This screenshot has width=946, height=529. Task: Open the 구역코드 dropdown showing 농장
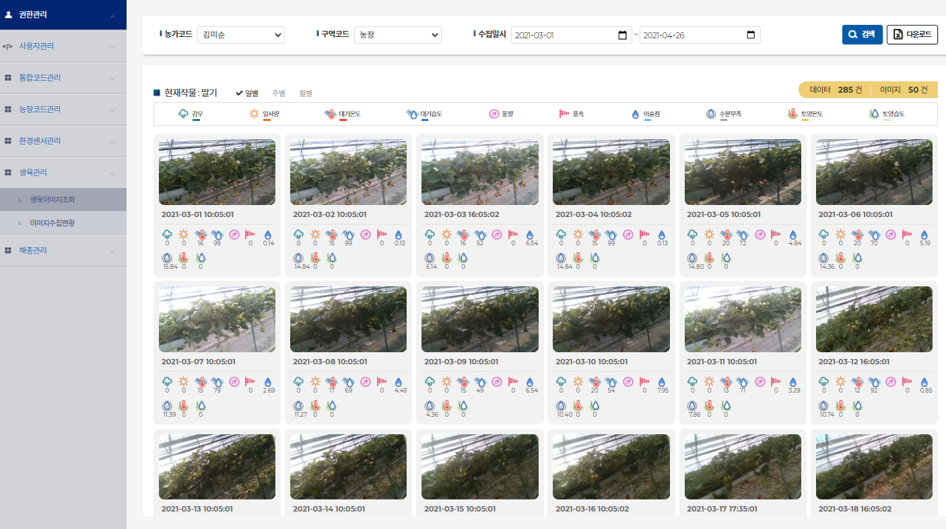[x=397, y=35]
